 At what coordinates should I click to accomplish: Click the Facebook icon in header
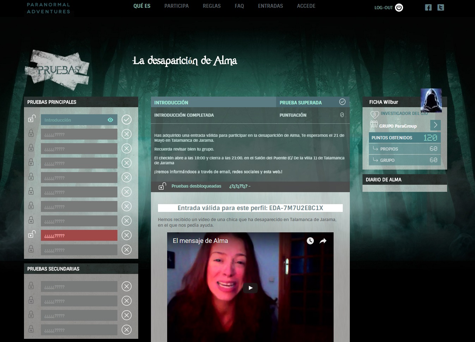click(428, 7)
